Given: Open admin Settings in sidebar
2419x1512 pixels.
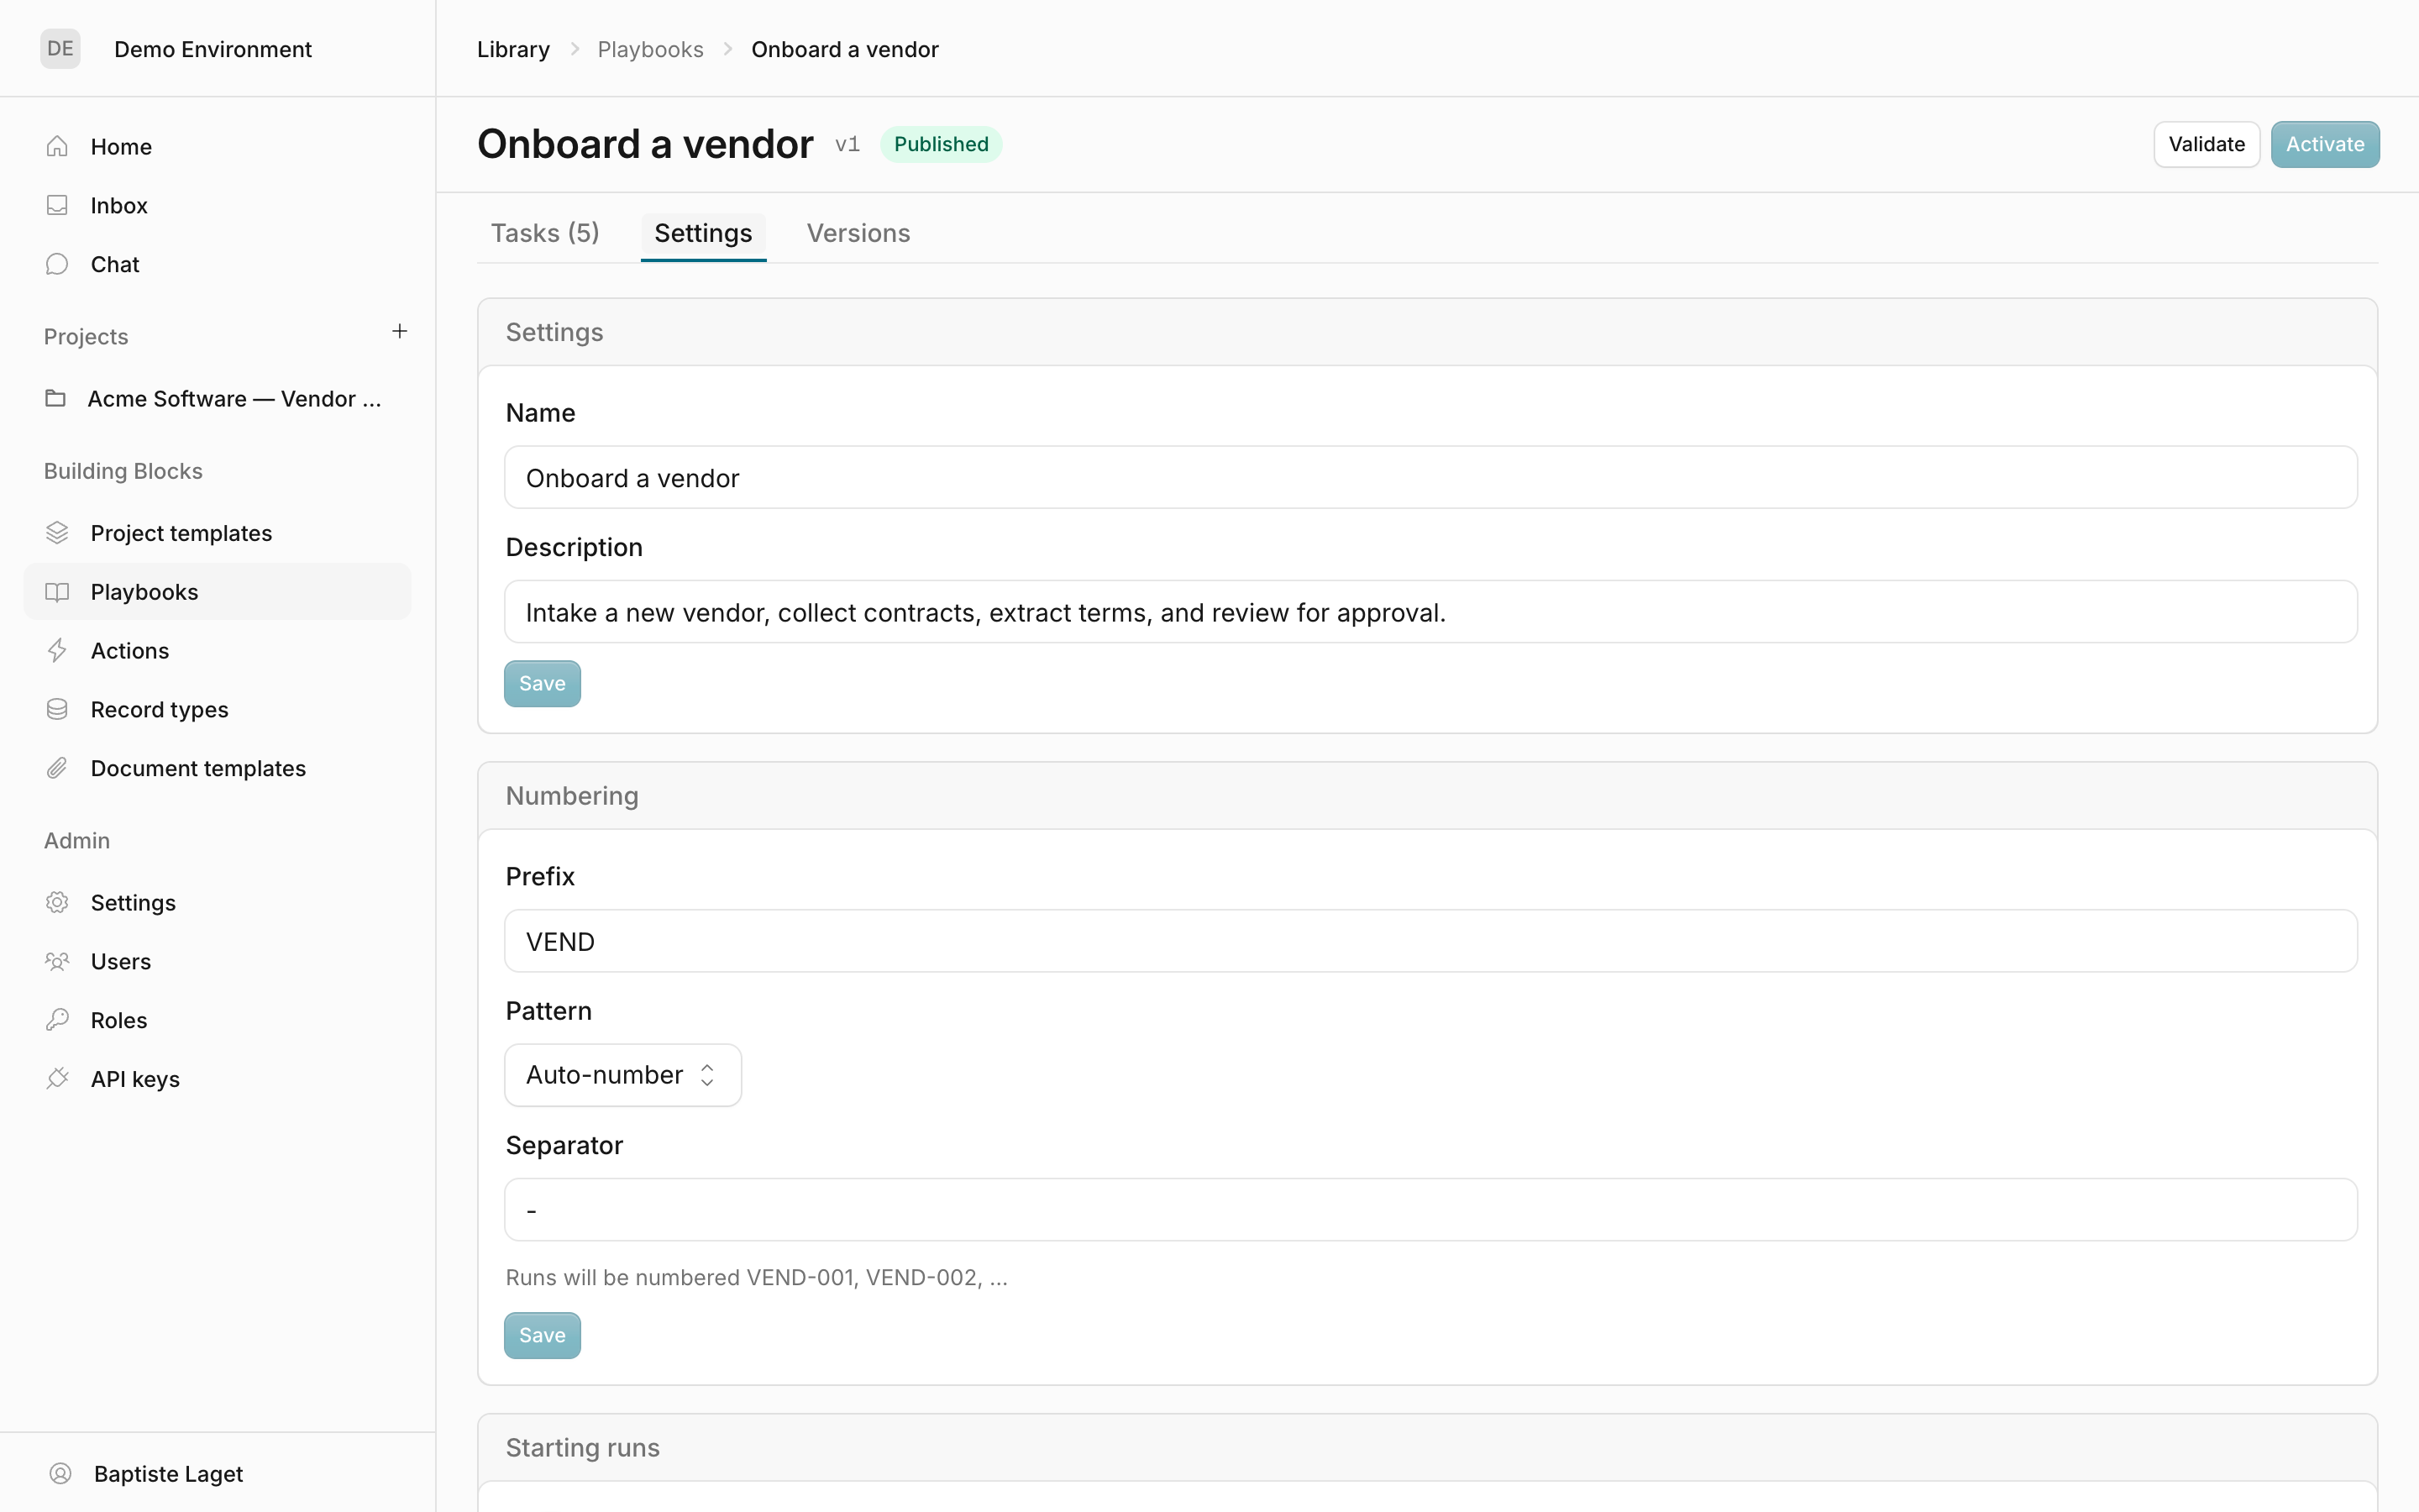Looking at the screenshot, I should click(x=217, y=902).
